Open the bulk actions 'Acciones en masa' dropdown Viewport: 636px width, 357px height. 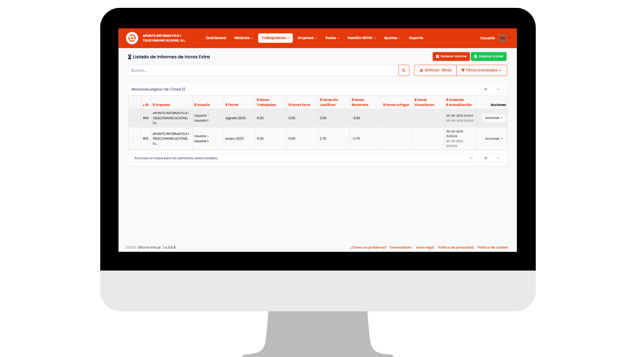[x=303, y=158]
